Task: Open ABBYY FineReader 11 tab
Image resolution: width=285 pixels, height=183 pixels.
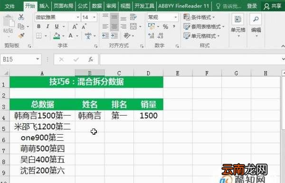Action: click(x=184, y=6)
